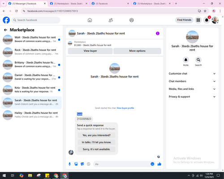The width and height of the screenshot is (224, 179).
Task: Switch to the (1) Facebook tab
Action: tap(111, 4)
